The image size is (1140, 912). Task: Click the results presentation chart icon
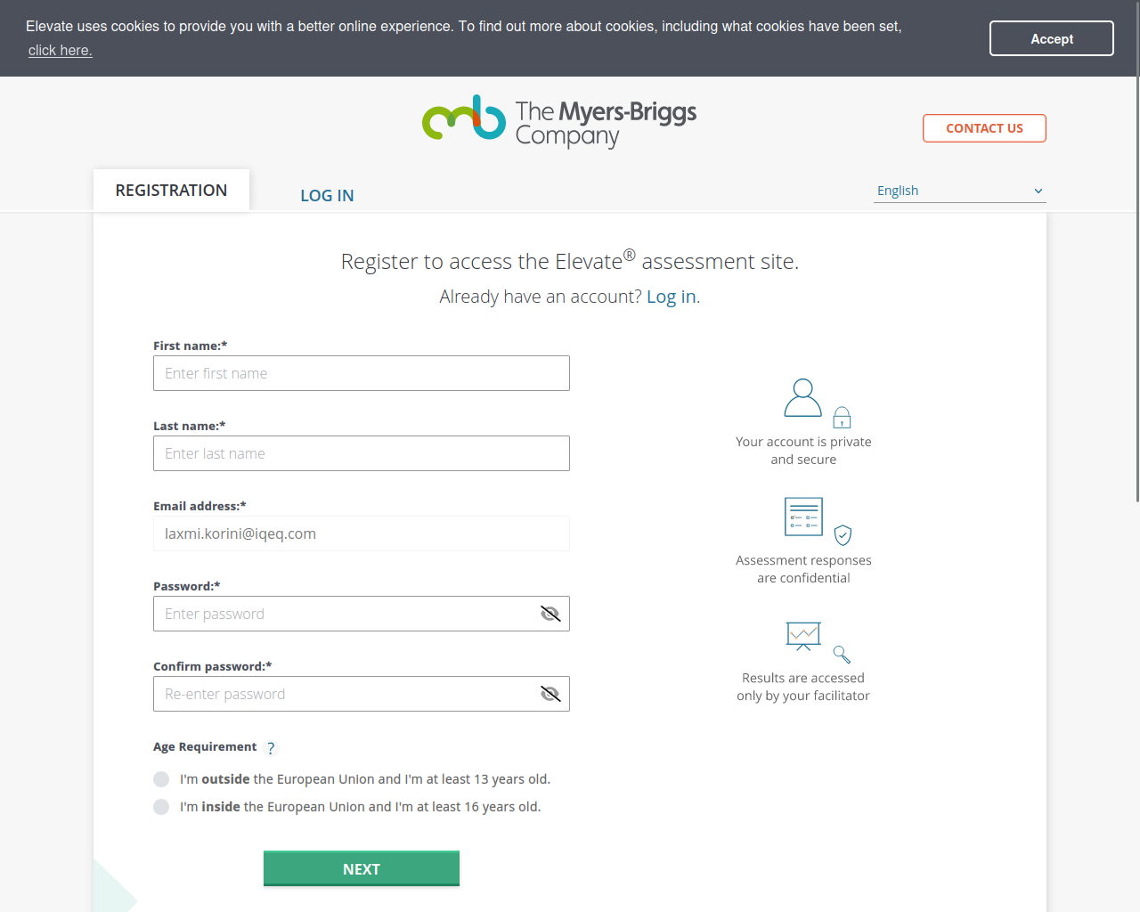803,636
